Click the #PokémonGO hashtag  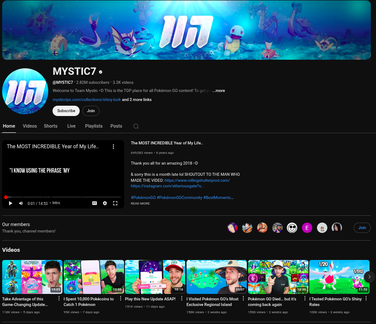pyautogui.click(x=143, y=198)
